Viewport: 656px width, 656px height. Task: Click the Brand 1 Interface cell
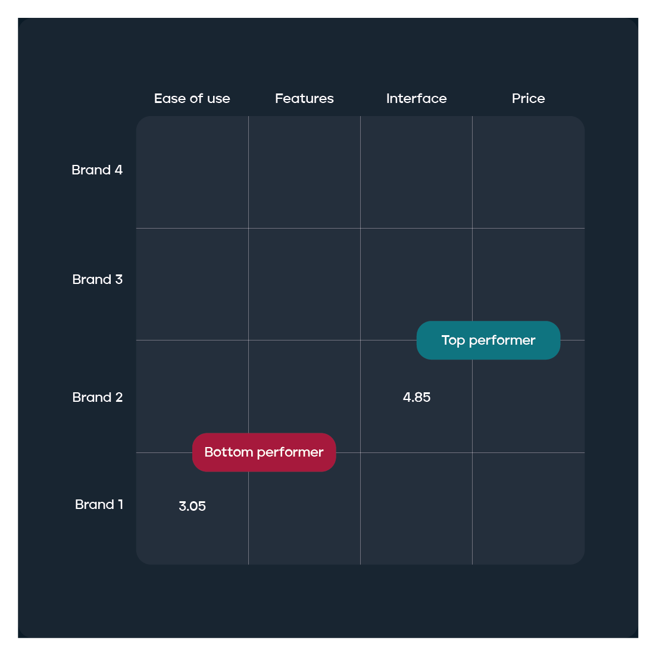(x=416, y=508)
